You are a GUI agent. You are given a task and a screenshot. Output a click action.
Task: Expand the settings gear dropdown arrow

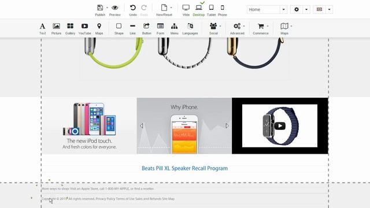click(x=306, y=9)
